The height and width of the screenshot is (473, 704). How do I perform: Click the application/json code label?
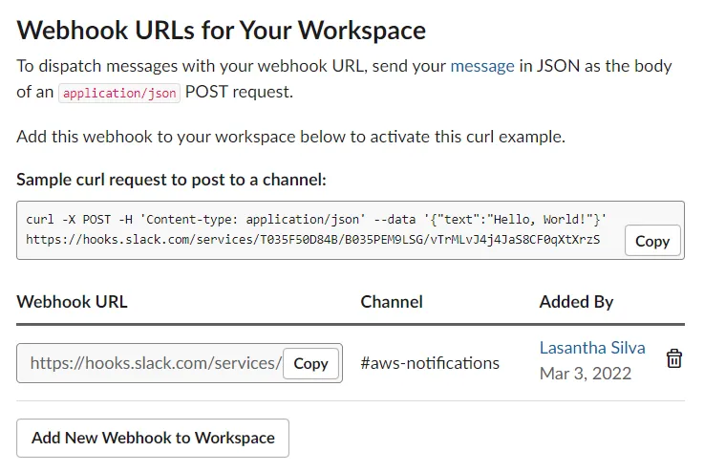[119, 93]
